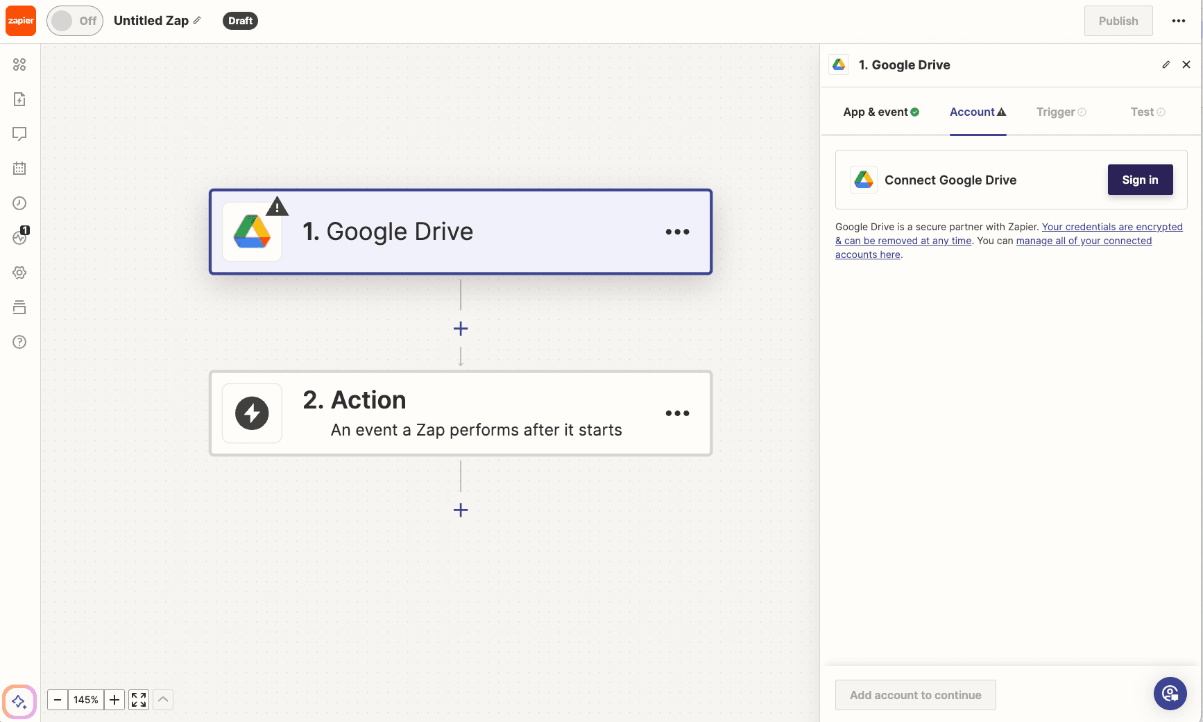Open the Copilot sparkle icon bottom left
The height and width of the screenshot is (722, 1203).
[19, 701]
